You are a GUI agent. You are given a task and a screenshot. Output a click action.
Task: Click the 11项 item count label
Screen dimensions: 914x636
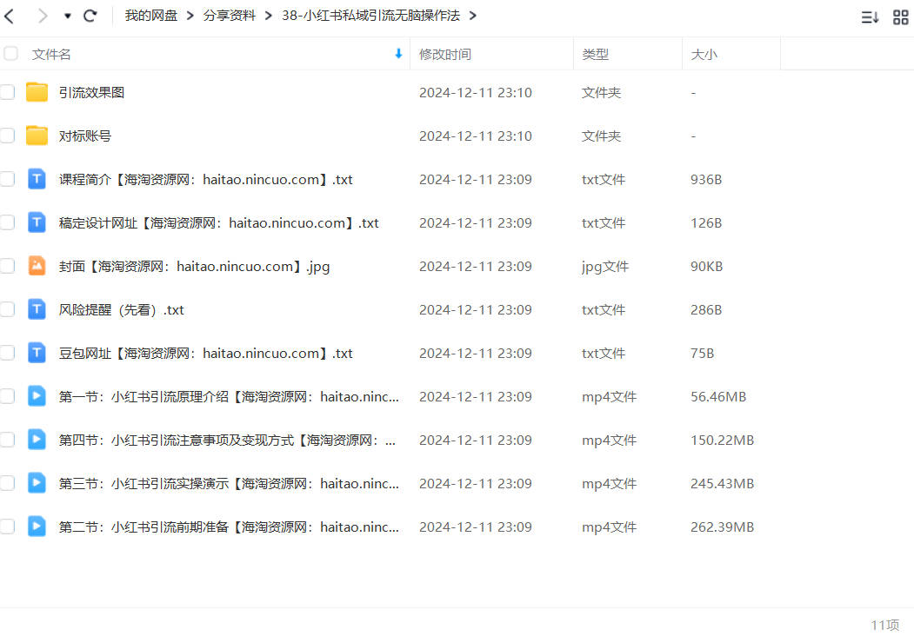pyautogui.click(x=884, y=625)
